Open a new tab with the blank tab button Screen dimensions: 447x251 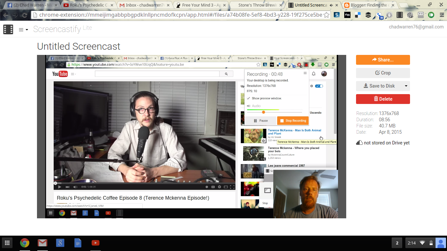[x=403, y=5]
